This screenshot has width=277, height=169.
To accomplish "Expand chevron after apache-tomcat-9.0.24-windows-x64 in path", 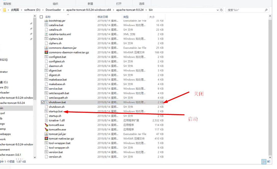I will click(x=114, y=10).
